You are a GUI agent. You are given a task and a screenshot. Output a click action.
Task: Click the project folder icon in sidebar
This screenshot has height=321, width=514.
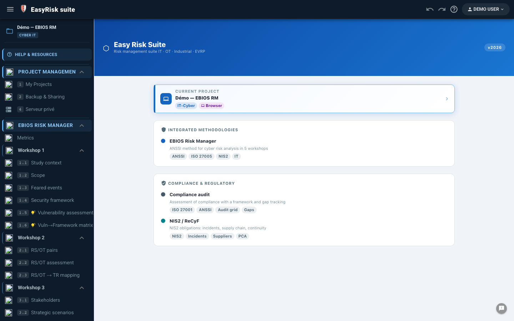[x=10, y=31]
